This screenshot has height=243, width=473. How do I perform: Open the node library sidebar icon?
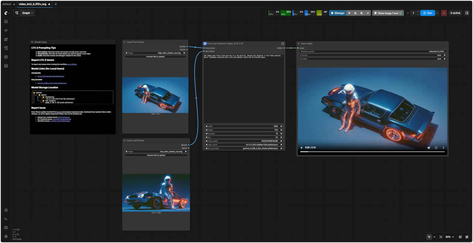6,30
